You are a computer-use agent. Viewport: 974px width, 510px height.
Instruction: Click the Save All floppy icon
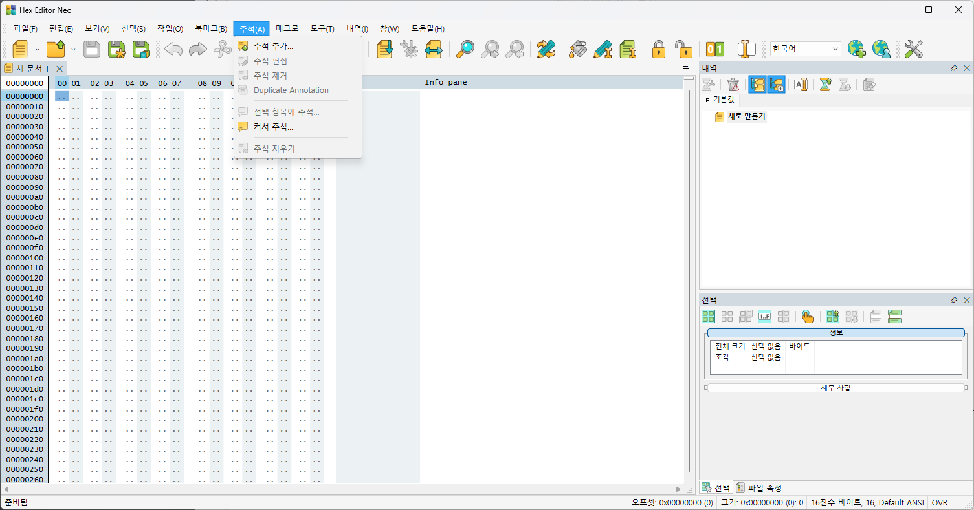[141, 49]
